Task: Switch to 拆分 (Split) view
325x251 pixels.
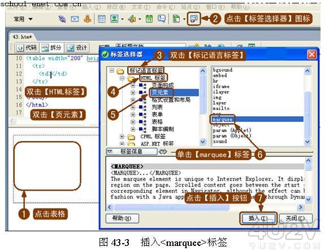Action: point(51,48)
